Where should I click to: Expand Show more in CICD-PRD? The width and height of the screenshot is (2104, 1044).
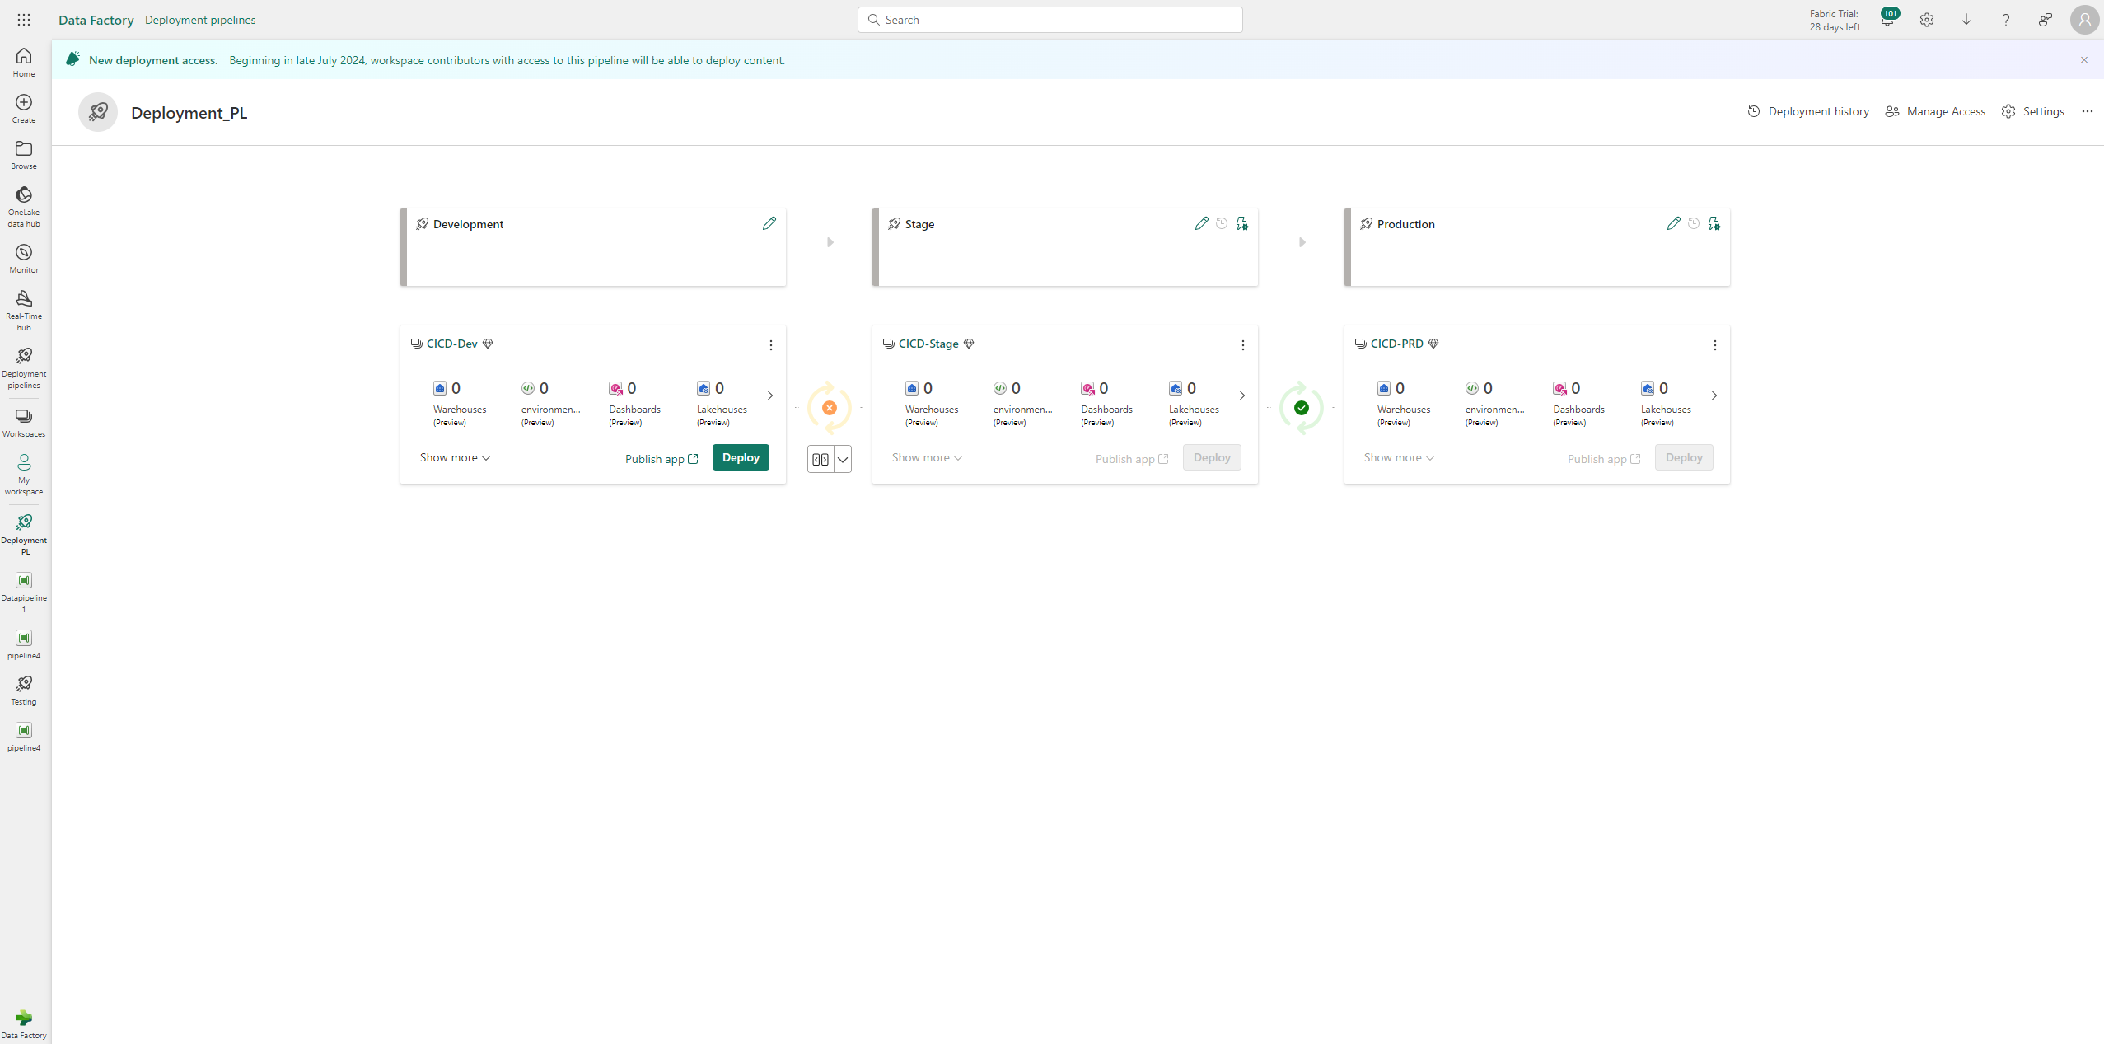point(1399,457)
